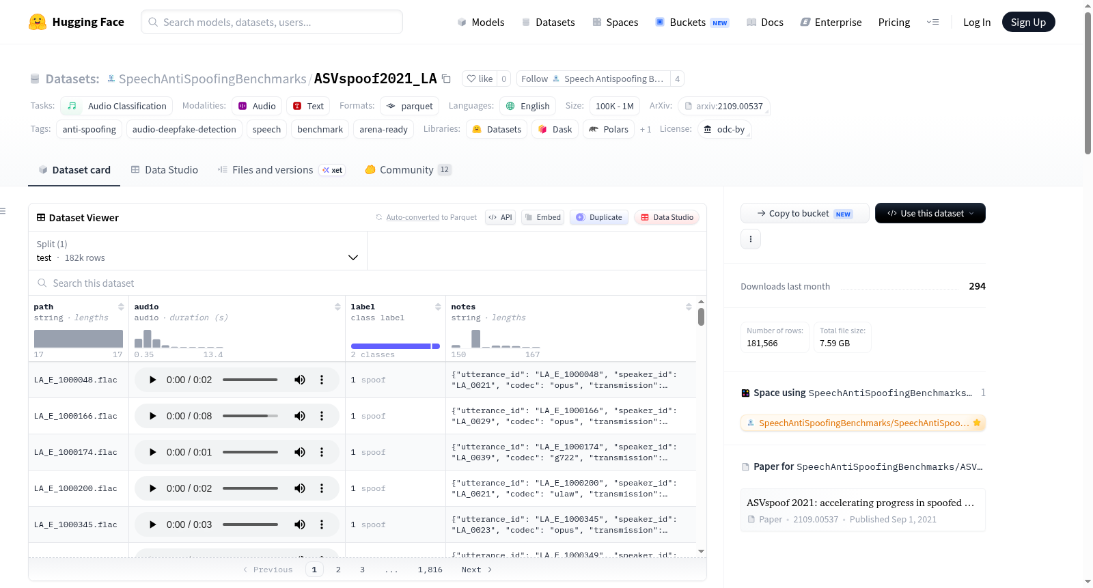Jump to last page 1,816
The width and height of the screenshot is (1093, 588).
(430, 570)
